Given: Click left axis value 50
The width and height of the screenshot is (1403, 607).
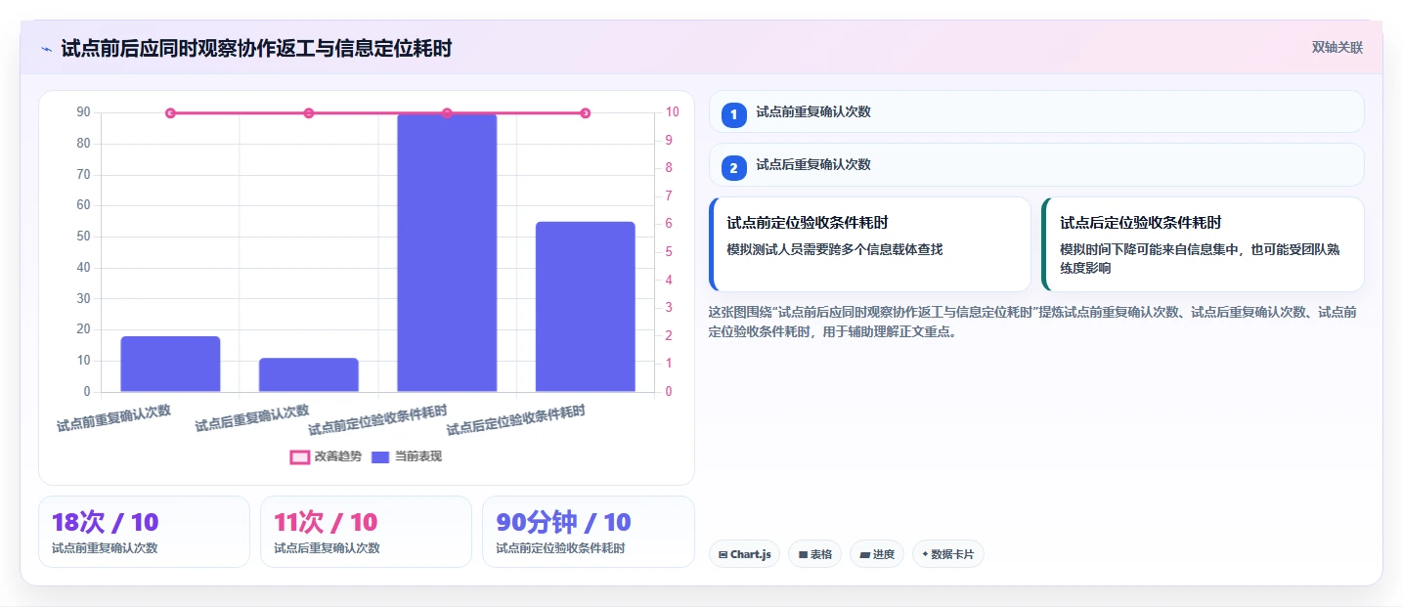Looking at the screenshot, I should tap(83, 237).
